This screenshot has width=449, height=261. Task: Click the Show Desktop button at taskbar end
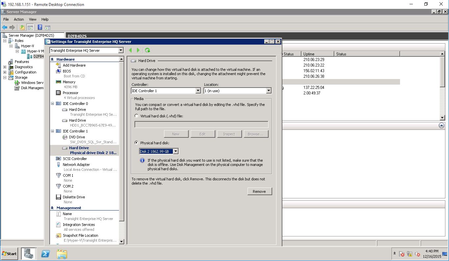pos(445,254)
